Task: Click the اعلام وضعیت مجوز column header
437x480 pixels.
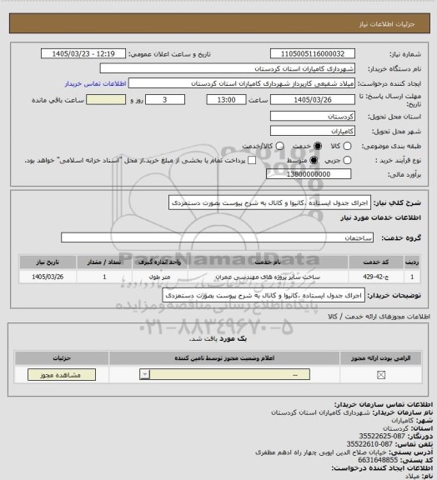Action: point(224,357)
